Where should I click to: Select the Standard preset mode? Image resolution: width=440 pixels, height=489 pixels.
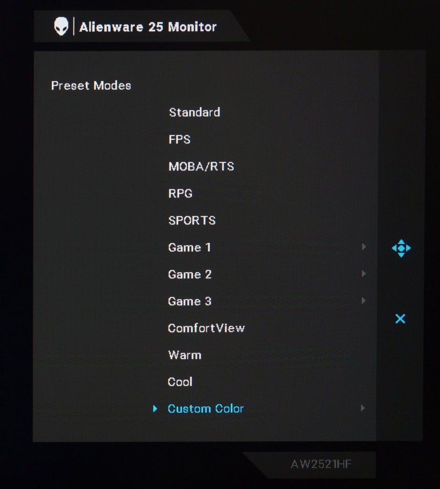(194, 113)
